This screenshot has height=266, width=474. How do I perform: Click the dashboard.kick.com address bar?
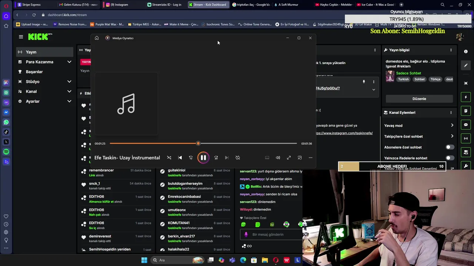pos(67,15)
